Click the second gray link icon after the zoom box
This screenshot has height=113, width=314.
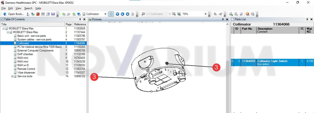tap(220, 14)
